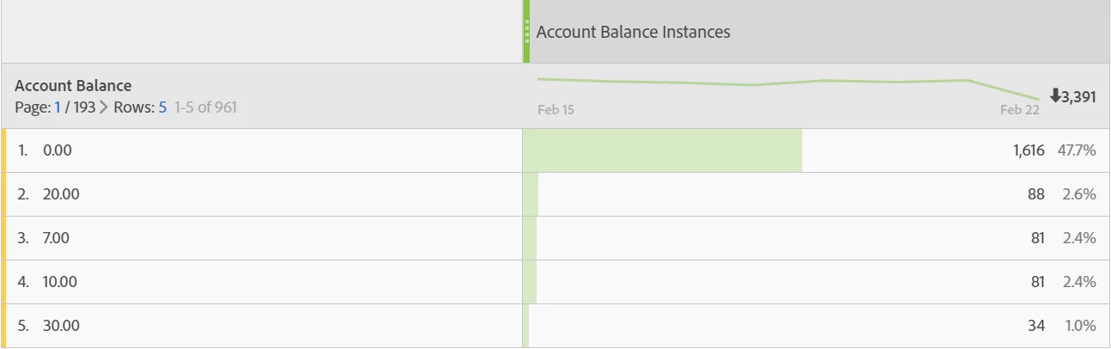Click the sparkline trend chart in header

(x=789, y=88)
